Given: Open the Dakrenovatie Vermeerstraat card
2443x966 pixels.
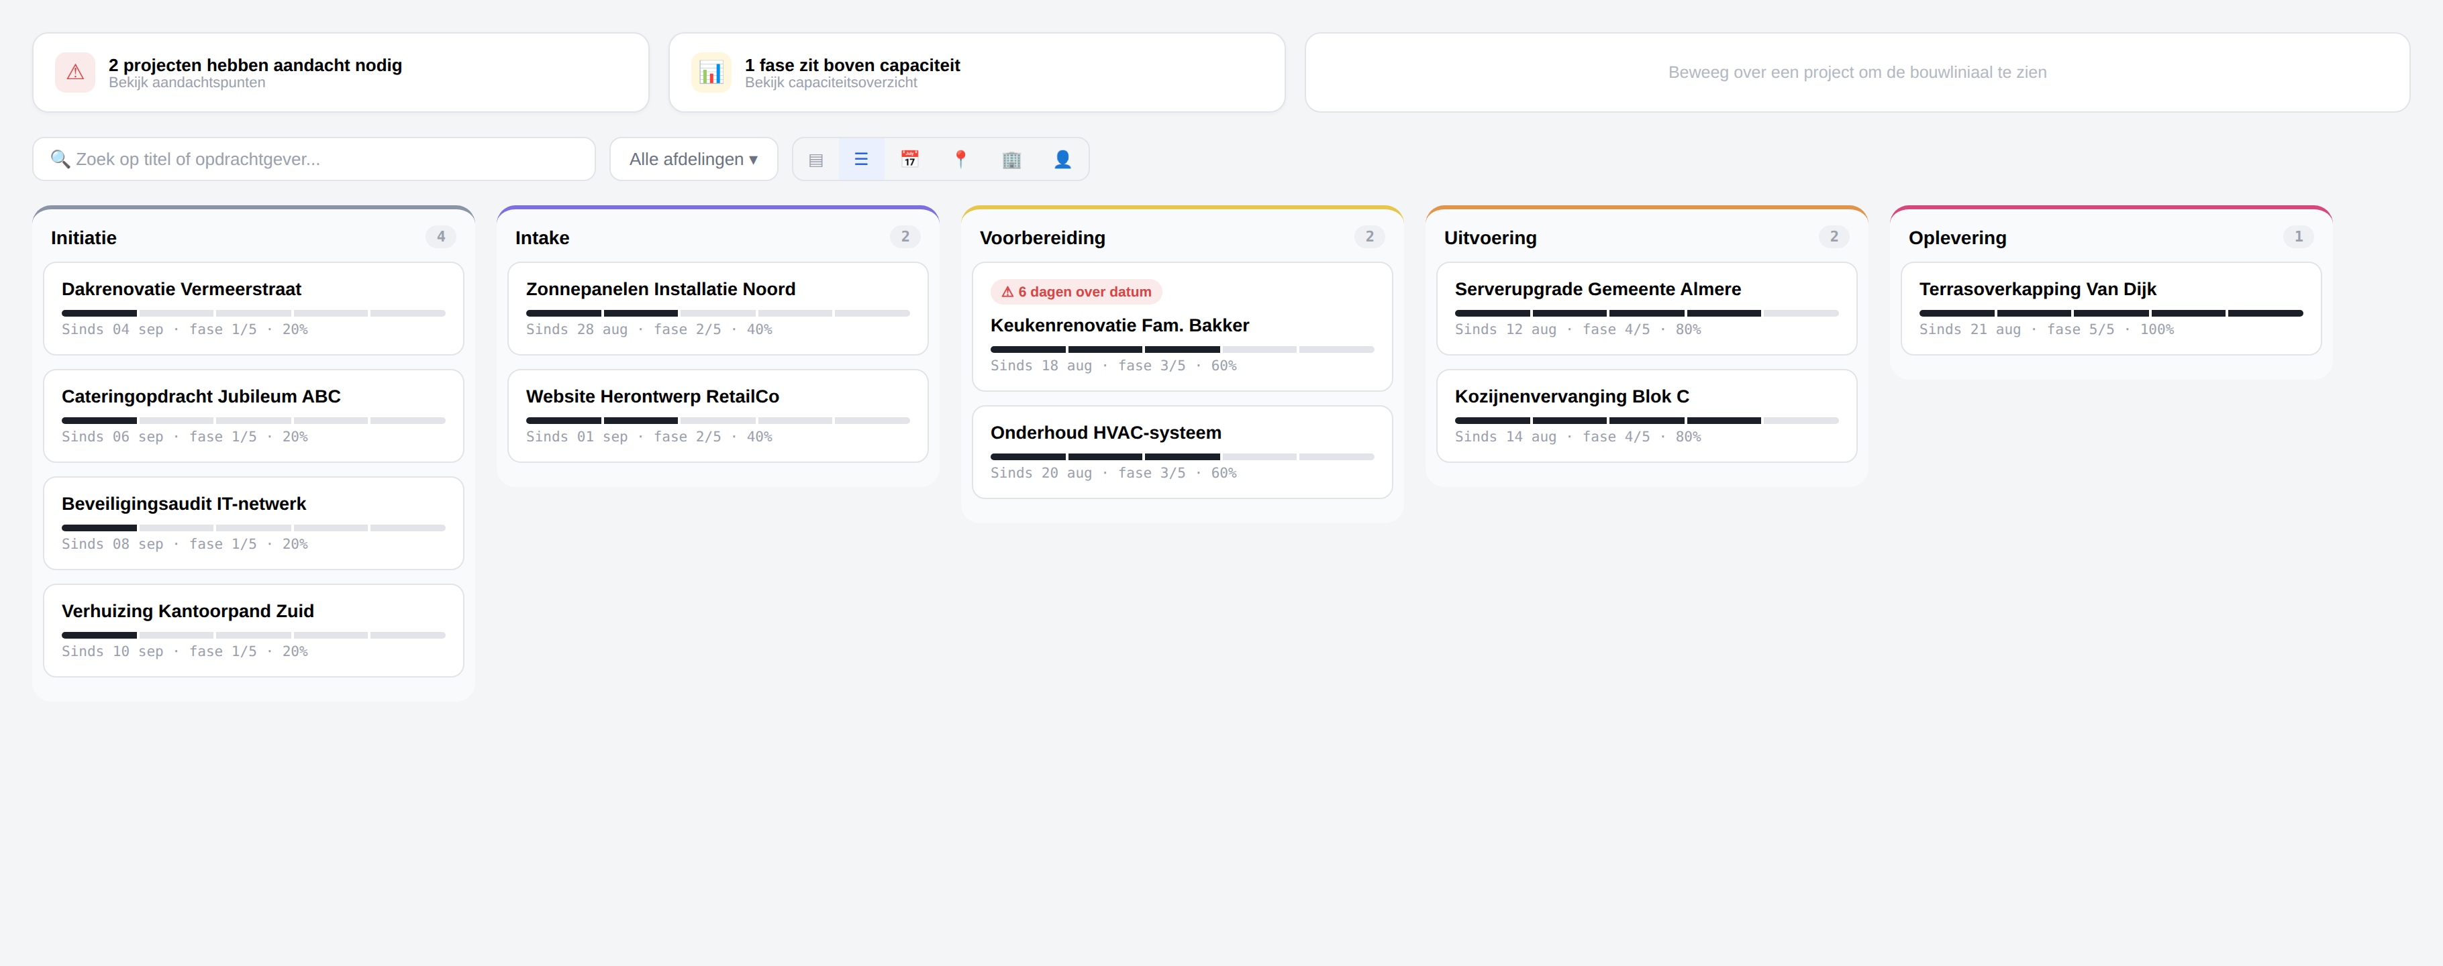Looking at the screenshot, I should pos(253,308).
